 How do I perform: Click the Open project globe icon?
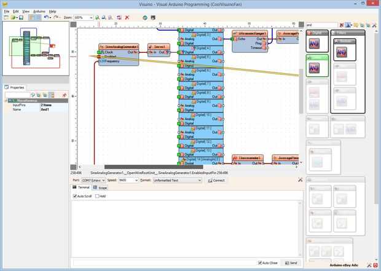point(13,17)
